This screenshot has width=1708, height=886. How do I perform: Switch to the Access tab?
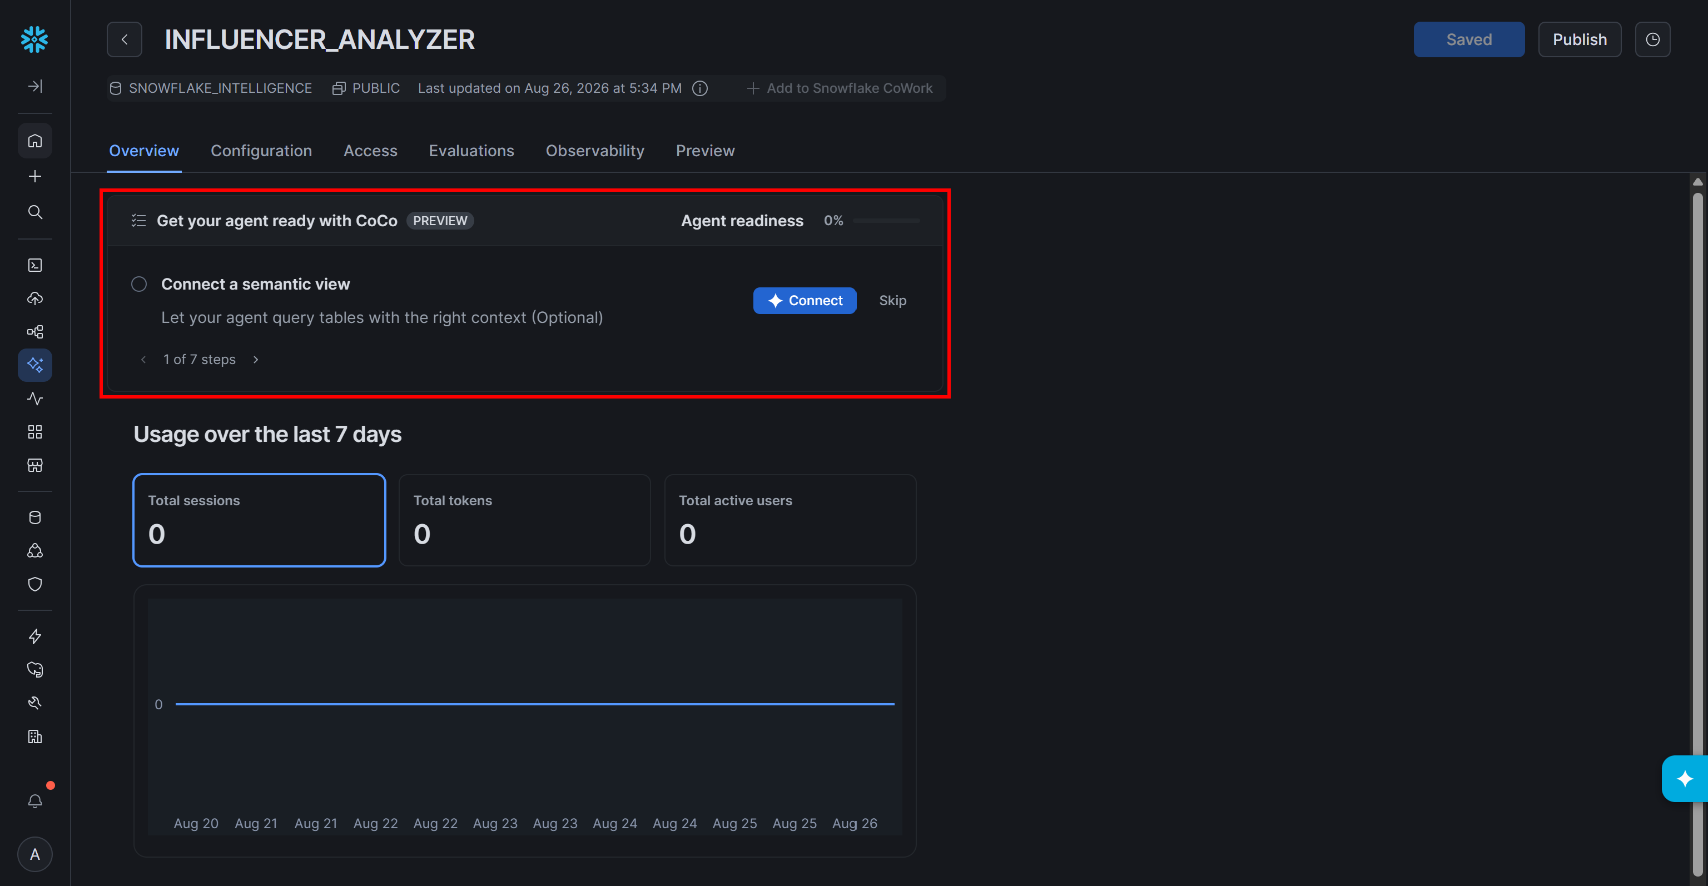tap(370, 151)
